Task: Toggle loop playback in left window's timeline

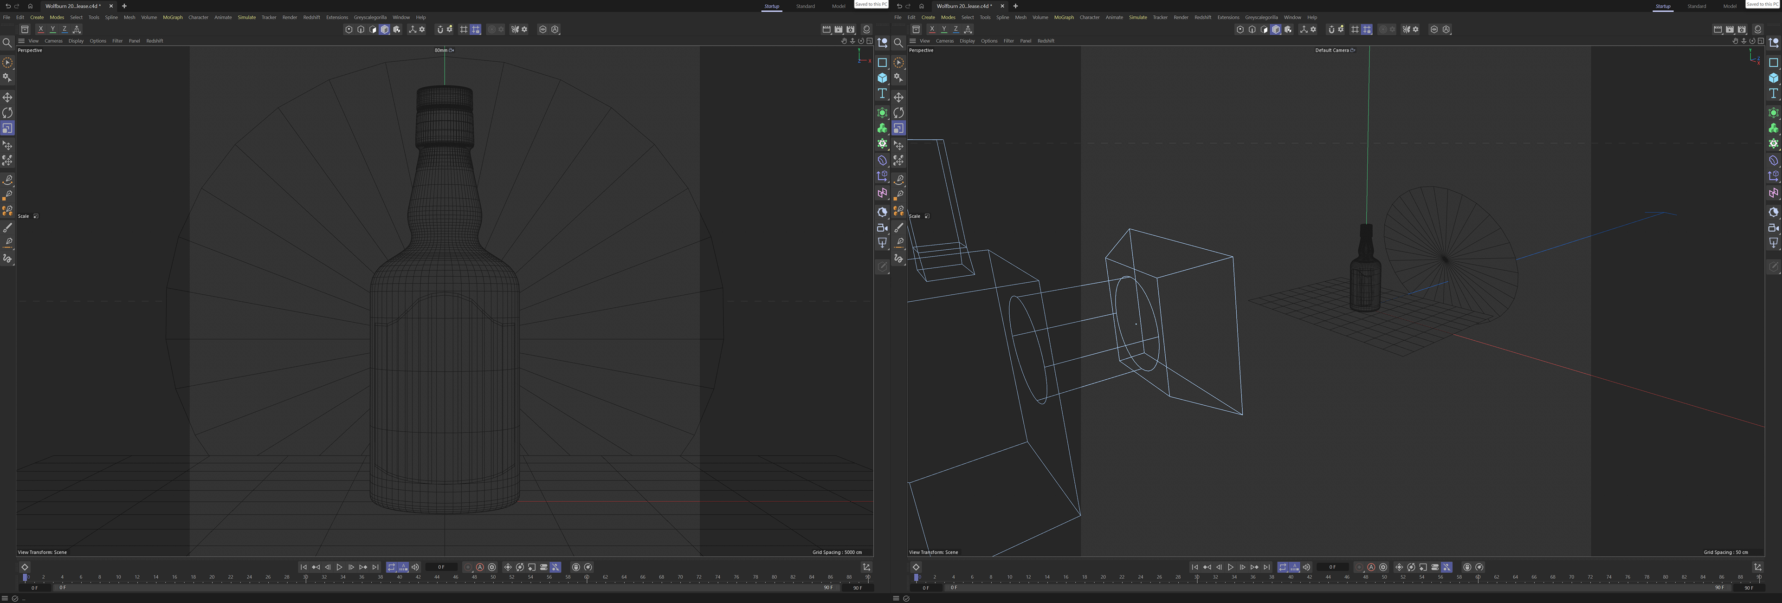Action: click(x=392, y=567)
